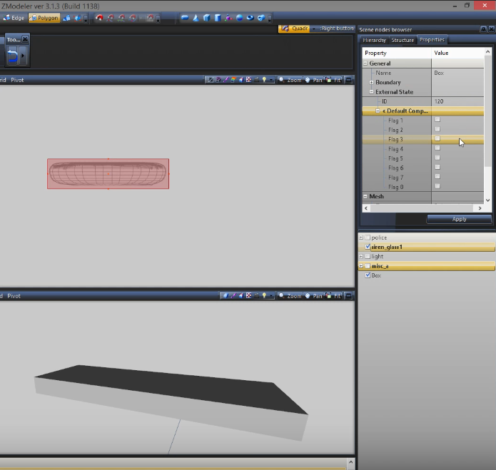
Task: Create a cylinder primitive from top toolbar
Action: point(218,18)
